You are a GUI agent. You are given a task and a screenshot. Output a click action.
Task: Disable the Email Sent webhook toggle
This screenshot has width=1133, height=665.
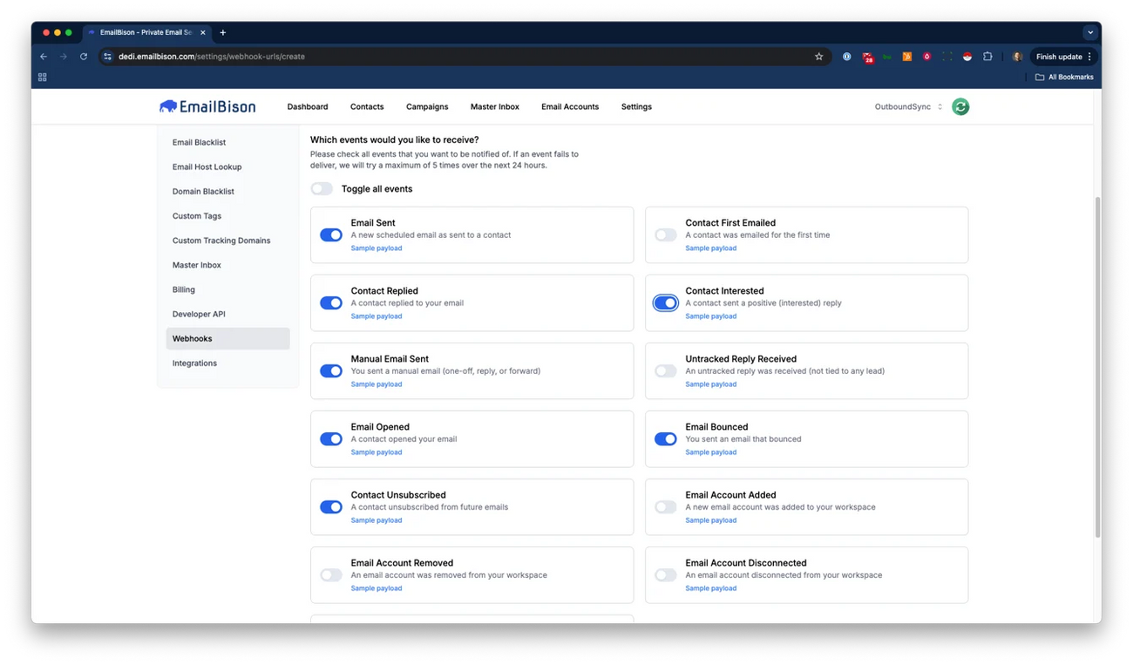330,234
